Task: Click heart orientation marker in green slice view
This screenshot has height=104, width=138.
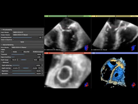Action: (x=87, y=48)
